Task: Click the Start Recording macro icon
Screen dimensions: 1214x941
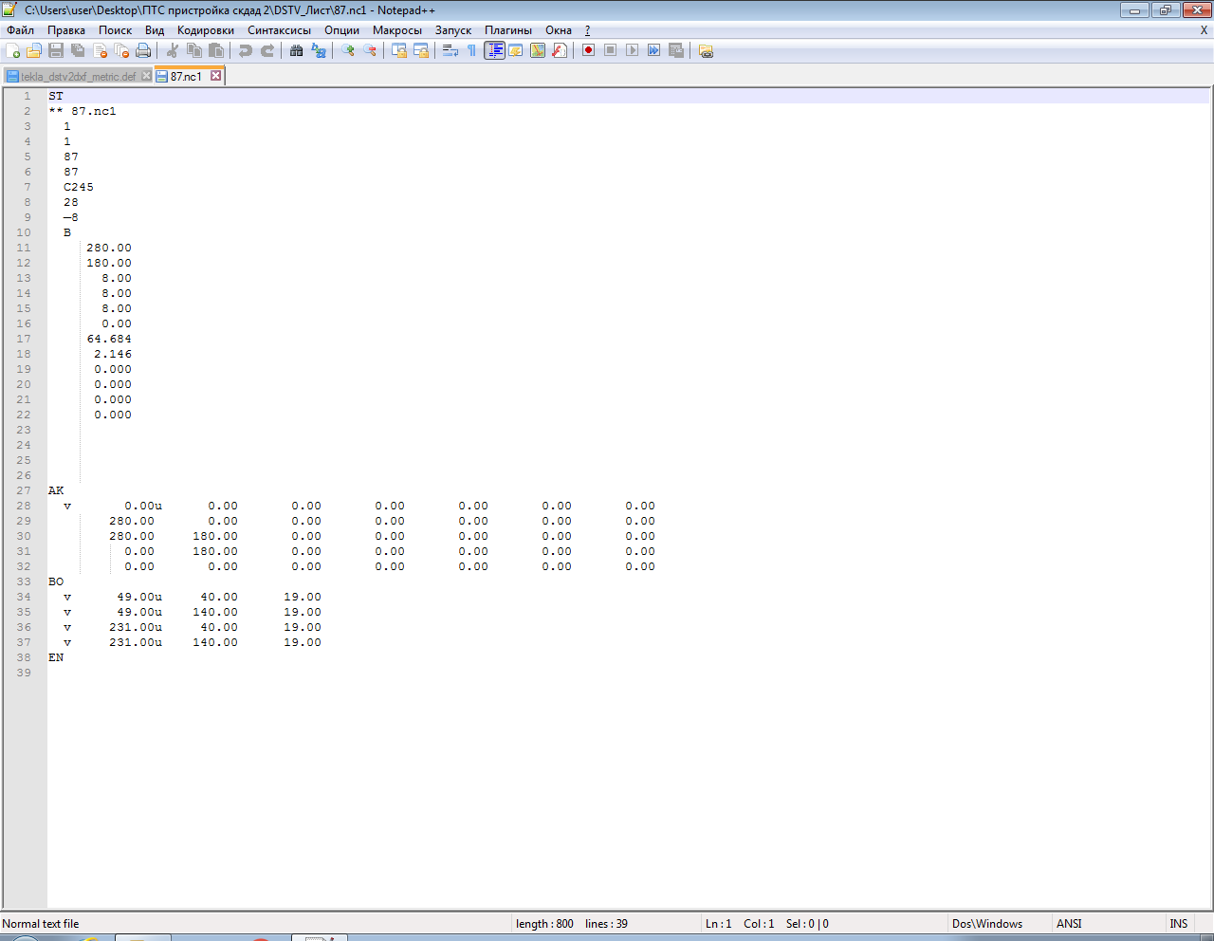Action: [x=588, y=50]
